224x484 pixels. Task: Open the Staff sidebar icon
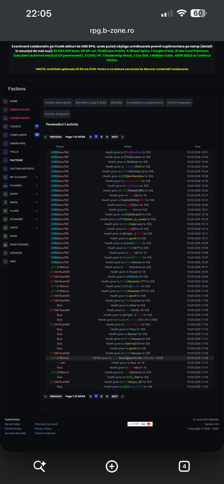[5, 194]
